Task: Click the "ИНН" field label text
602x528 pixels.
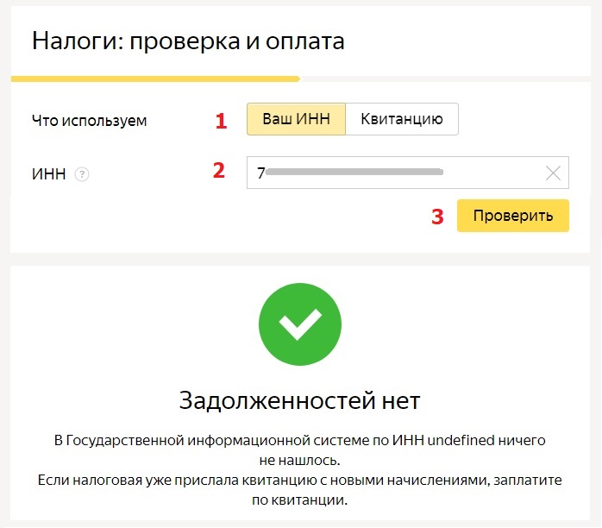Action: click(x=48, y=174)
